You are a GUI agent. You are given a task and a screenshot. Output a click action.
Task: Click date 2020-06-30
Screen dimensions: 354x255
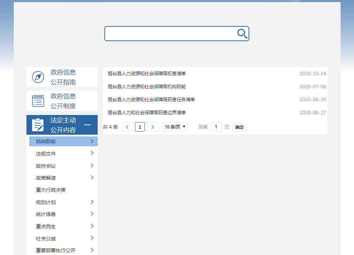313,100
